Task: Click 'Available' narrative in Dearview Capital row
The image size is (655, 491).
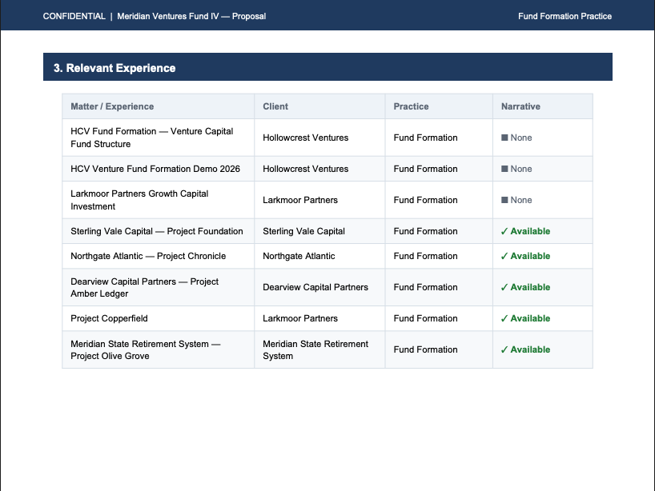Action: pyautogui.click(x=525, y=287)
